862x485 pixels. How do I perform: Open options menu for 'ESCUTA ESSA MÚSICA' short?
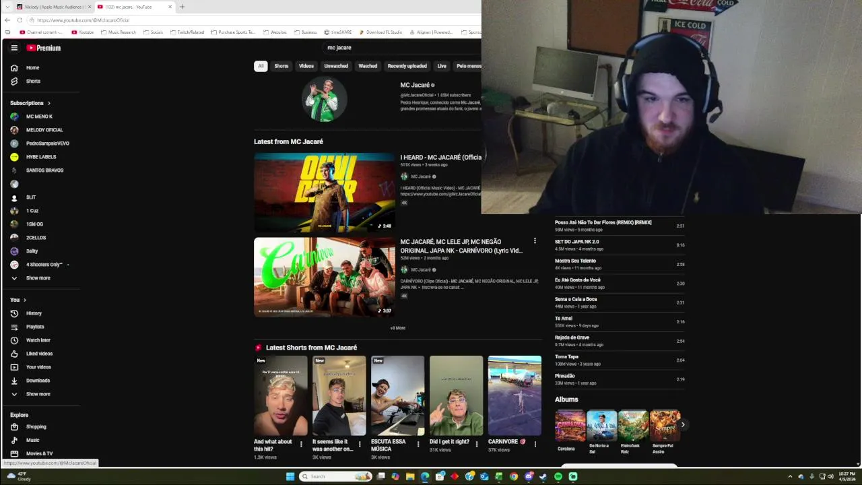[x=418, y=445]
